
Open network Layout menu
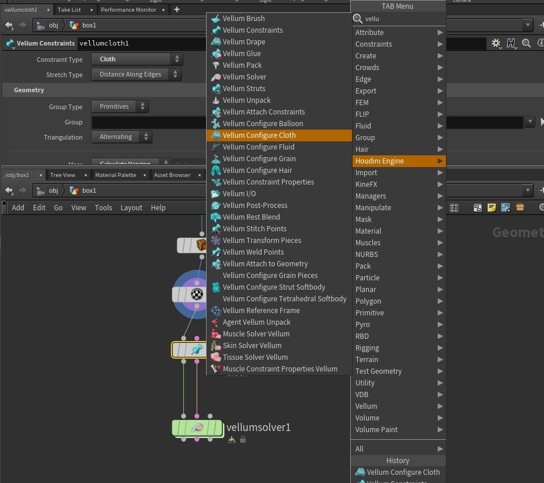pos(131,208)
